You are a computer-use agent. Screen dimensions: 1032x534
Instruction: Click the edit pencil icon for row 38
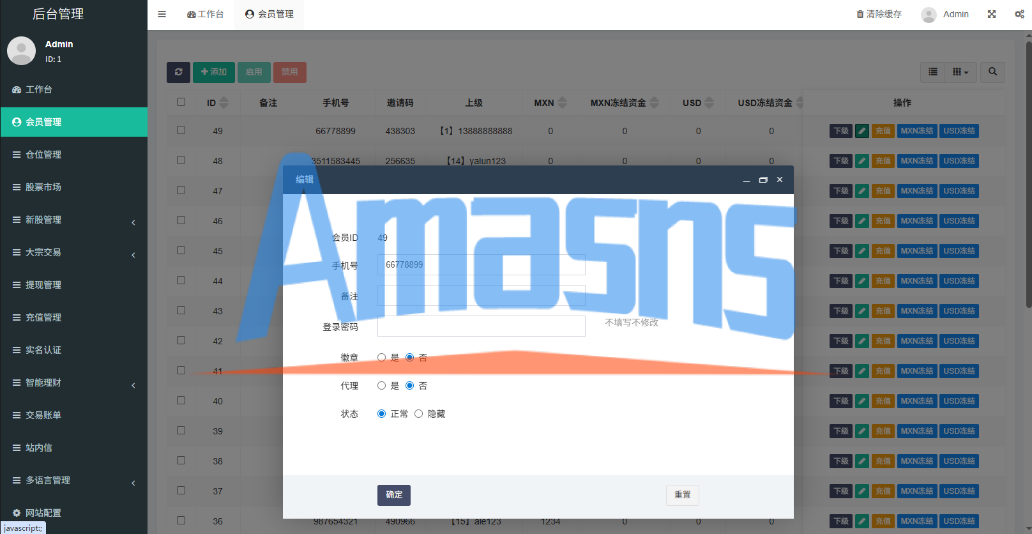pyautogui.click(x=862, y=461)
